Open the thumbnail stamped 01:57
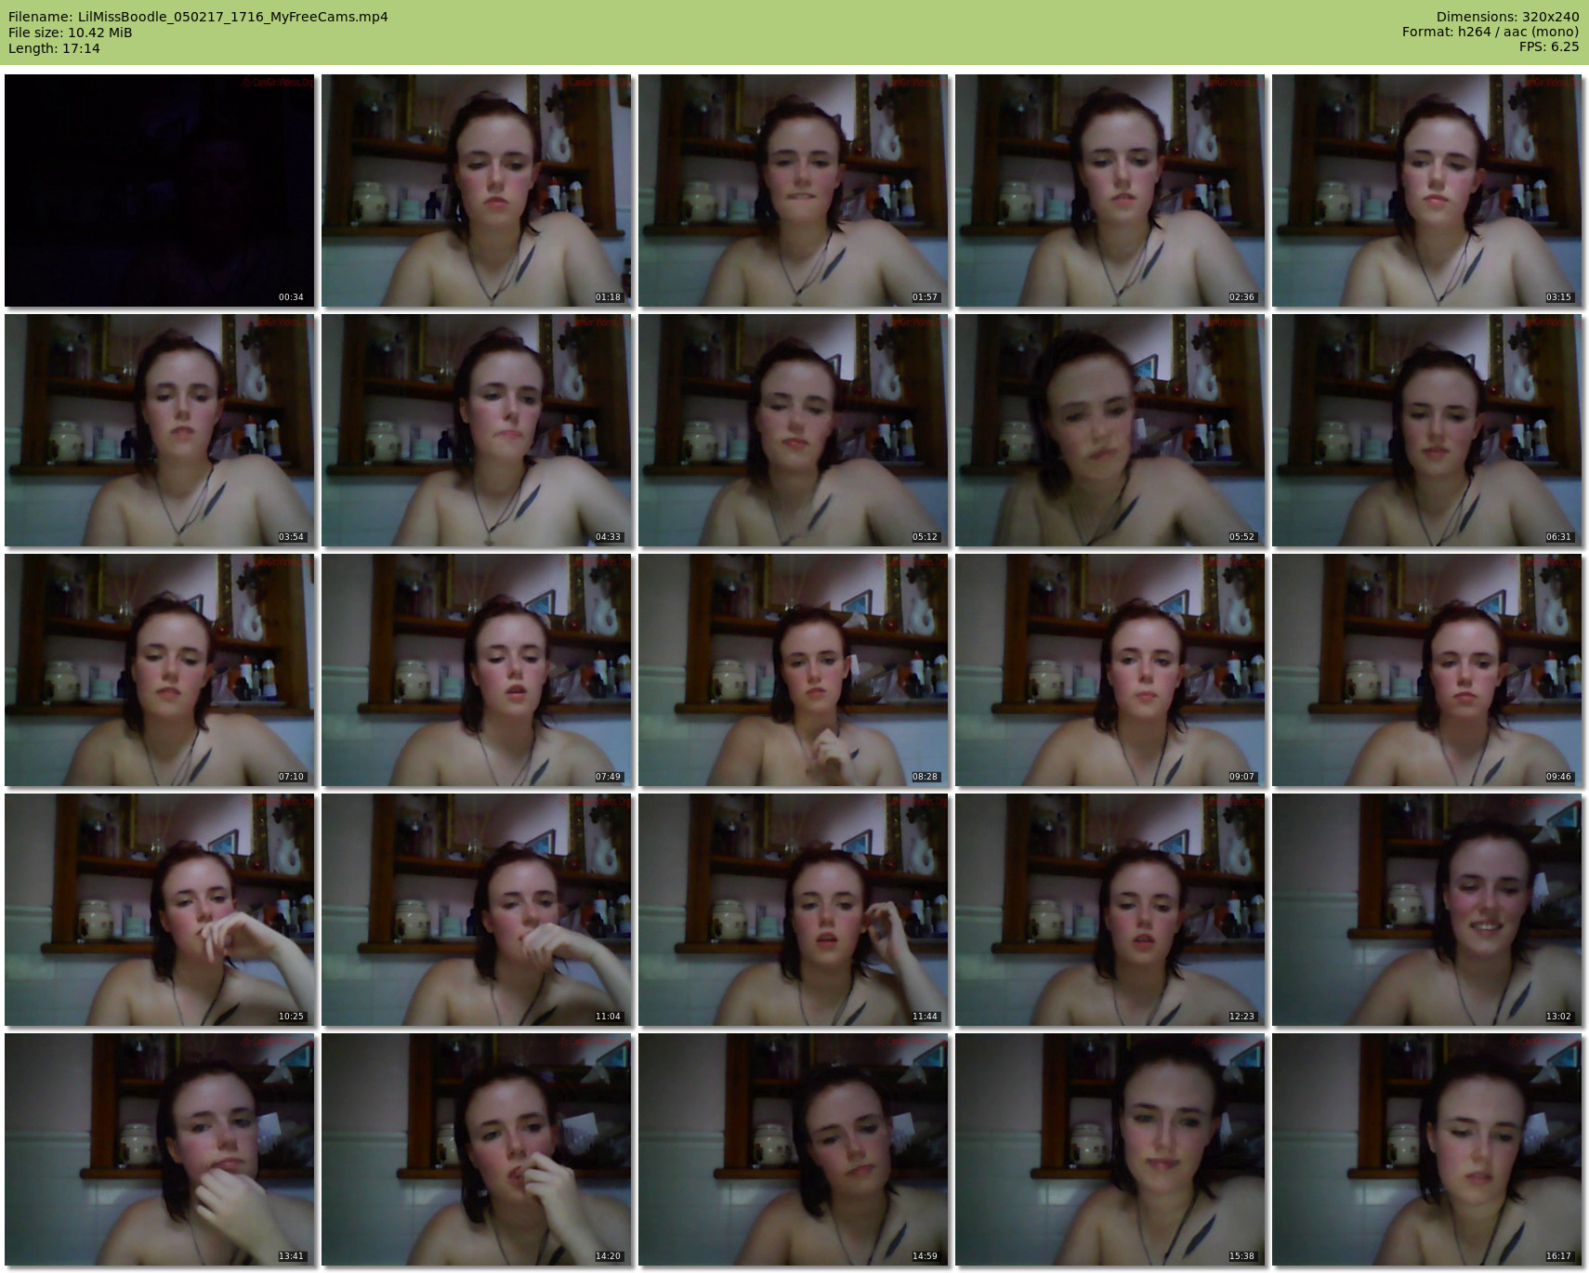The image size is (1589, 1273). [794, 190]
